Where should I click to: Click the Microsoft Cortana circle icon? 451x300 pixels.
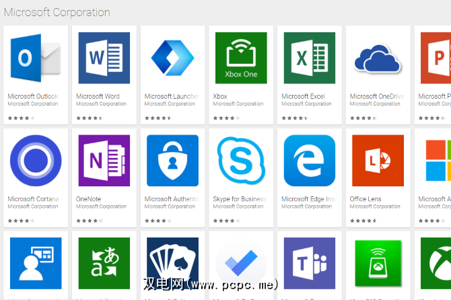click(36, 161)
